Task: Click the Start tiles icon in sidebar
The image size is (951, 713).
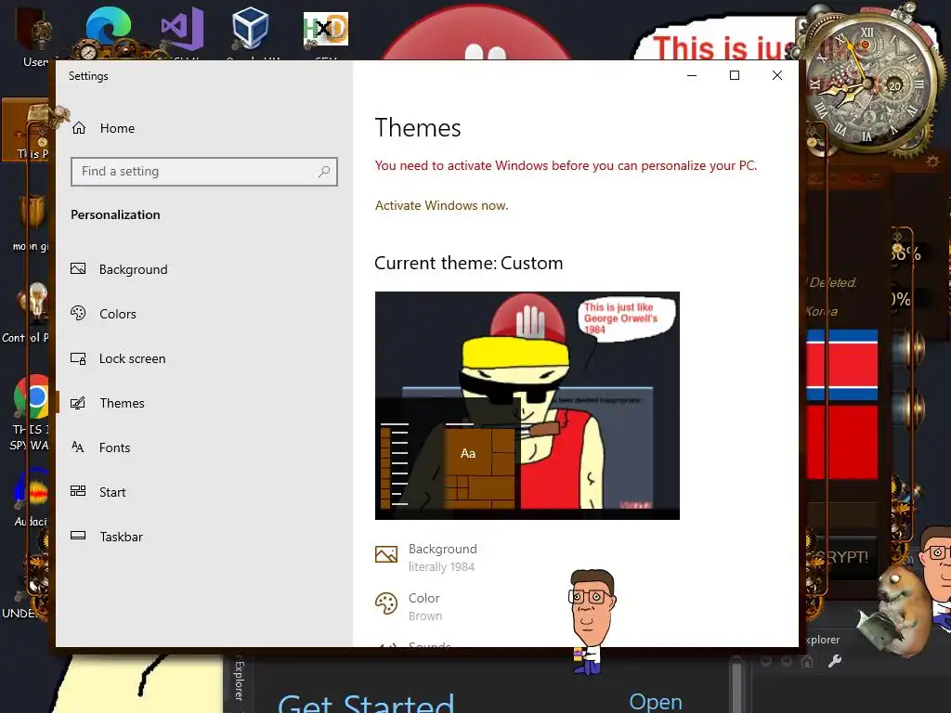Action: (x=78, y=491)
